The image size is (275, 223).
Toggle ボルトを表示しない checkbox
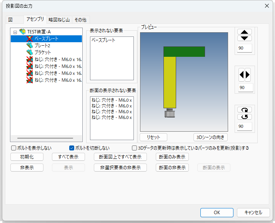pyautogui.click(x=13, y=148)
